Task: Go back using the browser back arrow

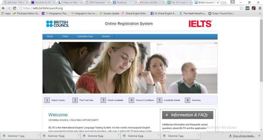Action: (3, 8)
